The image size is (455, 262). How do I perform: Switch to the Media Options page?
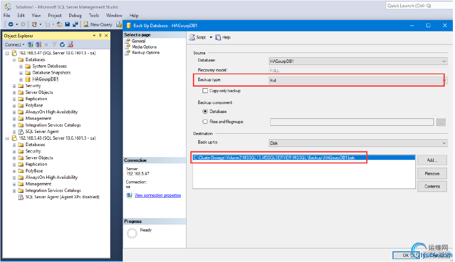click(x=144, y=47)
